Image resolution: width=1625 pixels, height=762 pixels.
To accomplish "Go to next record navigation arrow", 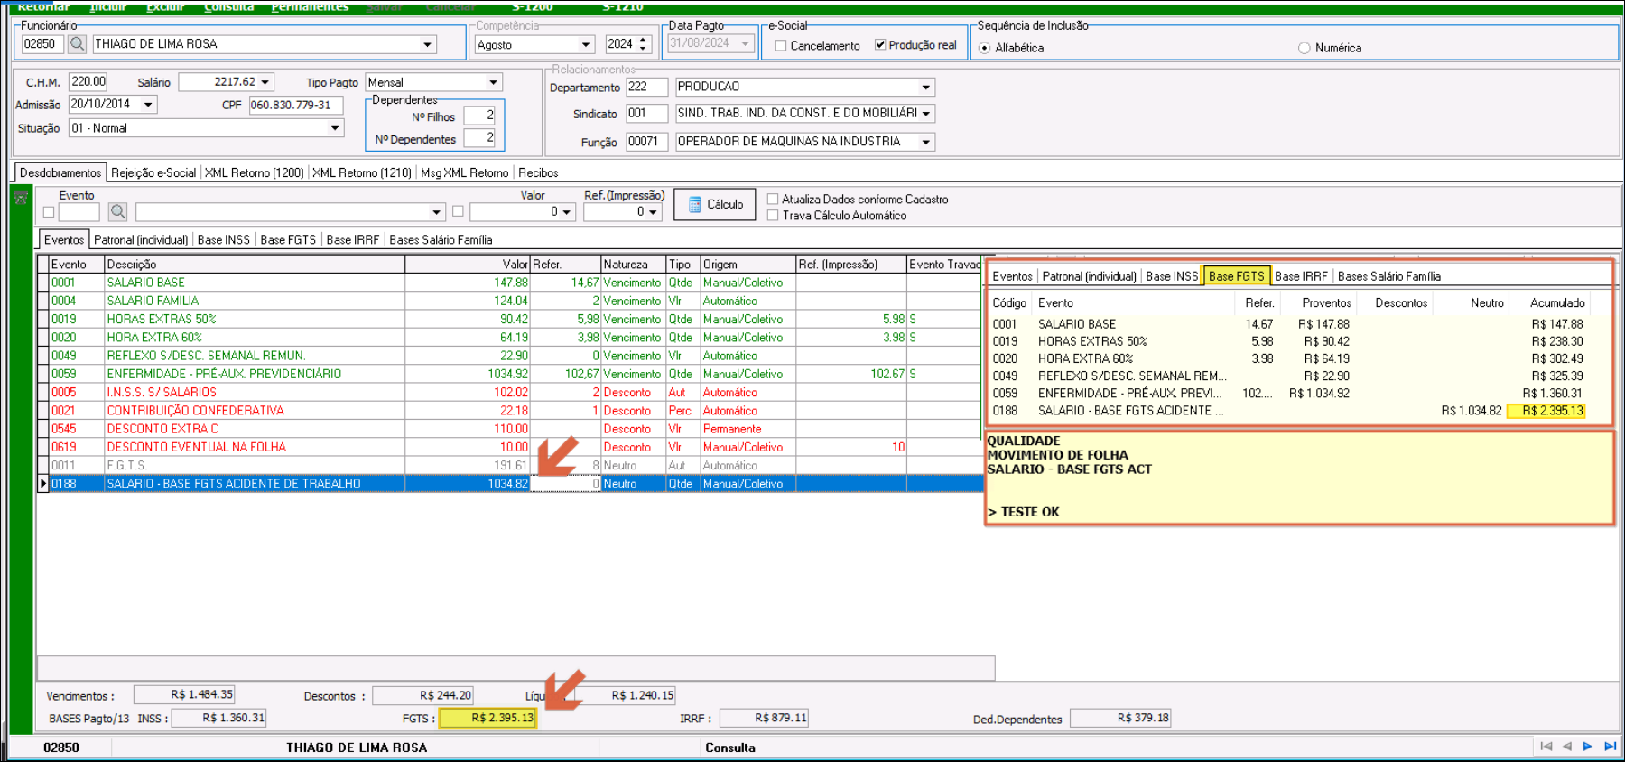I will (x=1588, y=747).
